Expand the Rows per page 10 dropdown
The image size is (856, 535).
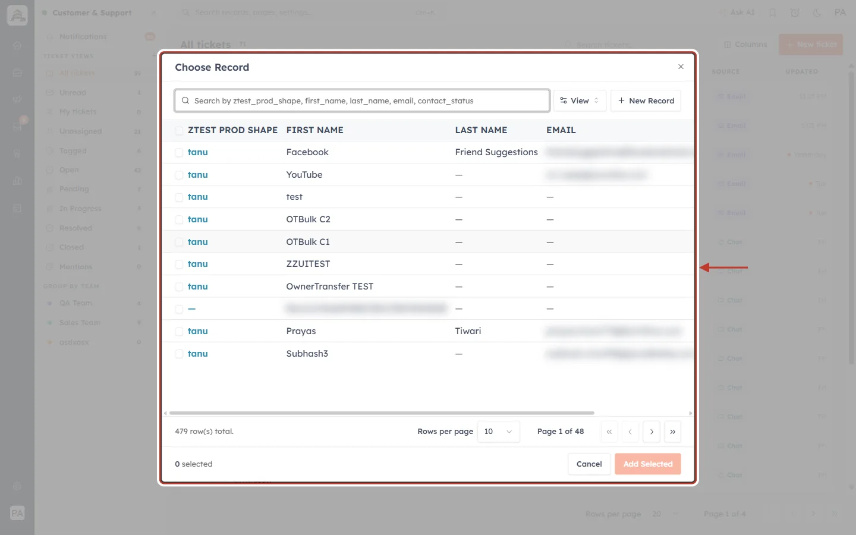pyautogui.click(x=498, y=432)
